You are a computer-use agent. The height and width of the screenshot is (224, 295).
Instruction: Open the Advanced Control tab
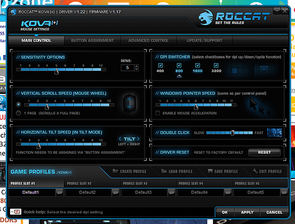tap(148, 41)
